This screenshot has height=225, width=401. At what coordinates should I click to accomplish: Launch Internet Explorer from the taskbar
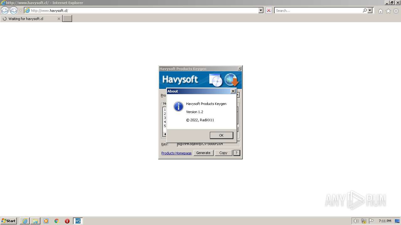[x=25, y=221]
